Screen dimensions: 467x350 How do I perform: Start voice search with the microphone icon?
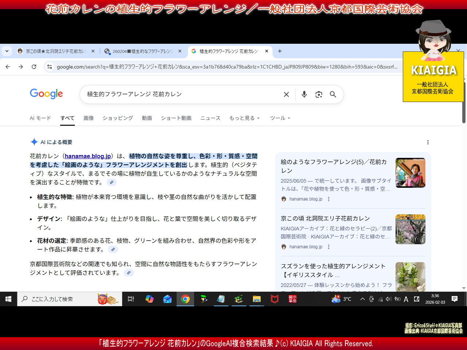point(304,94)
